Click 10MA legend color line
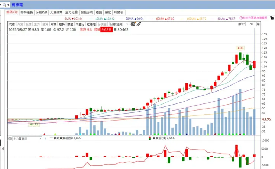The image size is (275, 169). (x=90, y=19)
